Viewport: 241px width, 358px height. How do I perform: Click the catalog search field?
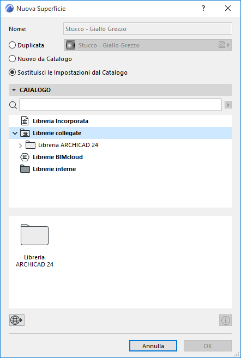[120, 105]
